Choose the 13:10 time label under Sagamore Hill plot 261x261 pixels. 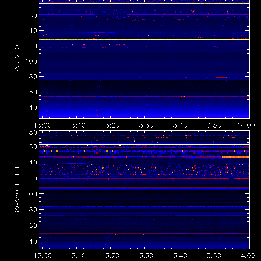(77, 256)
